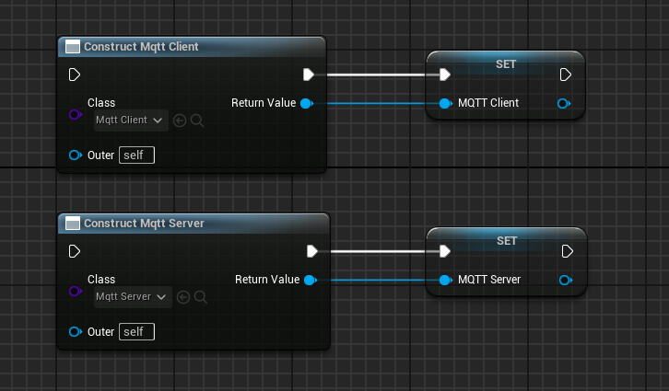669x391 pixels.
Task: Click the Return Value pin on Construct Mqtt Client
Action: 306,103
